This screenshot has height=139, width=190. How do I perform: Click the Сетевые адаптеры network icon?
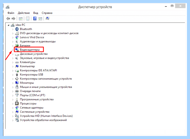point(17,108)
